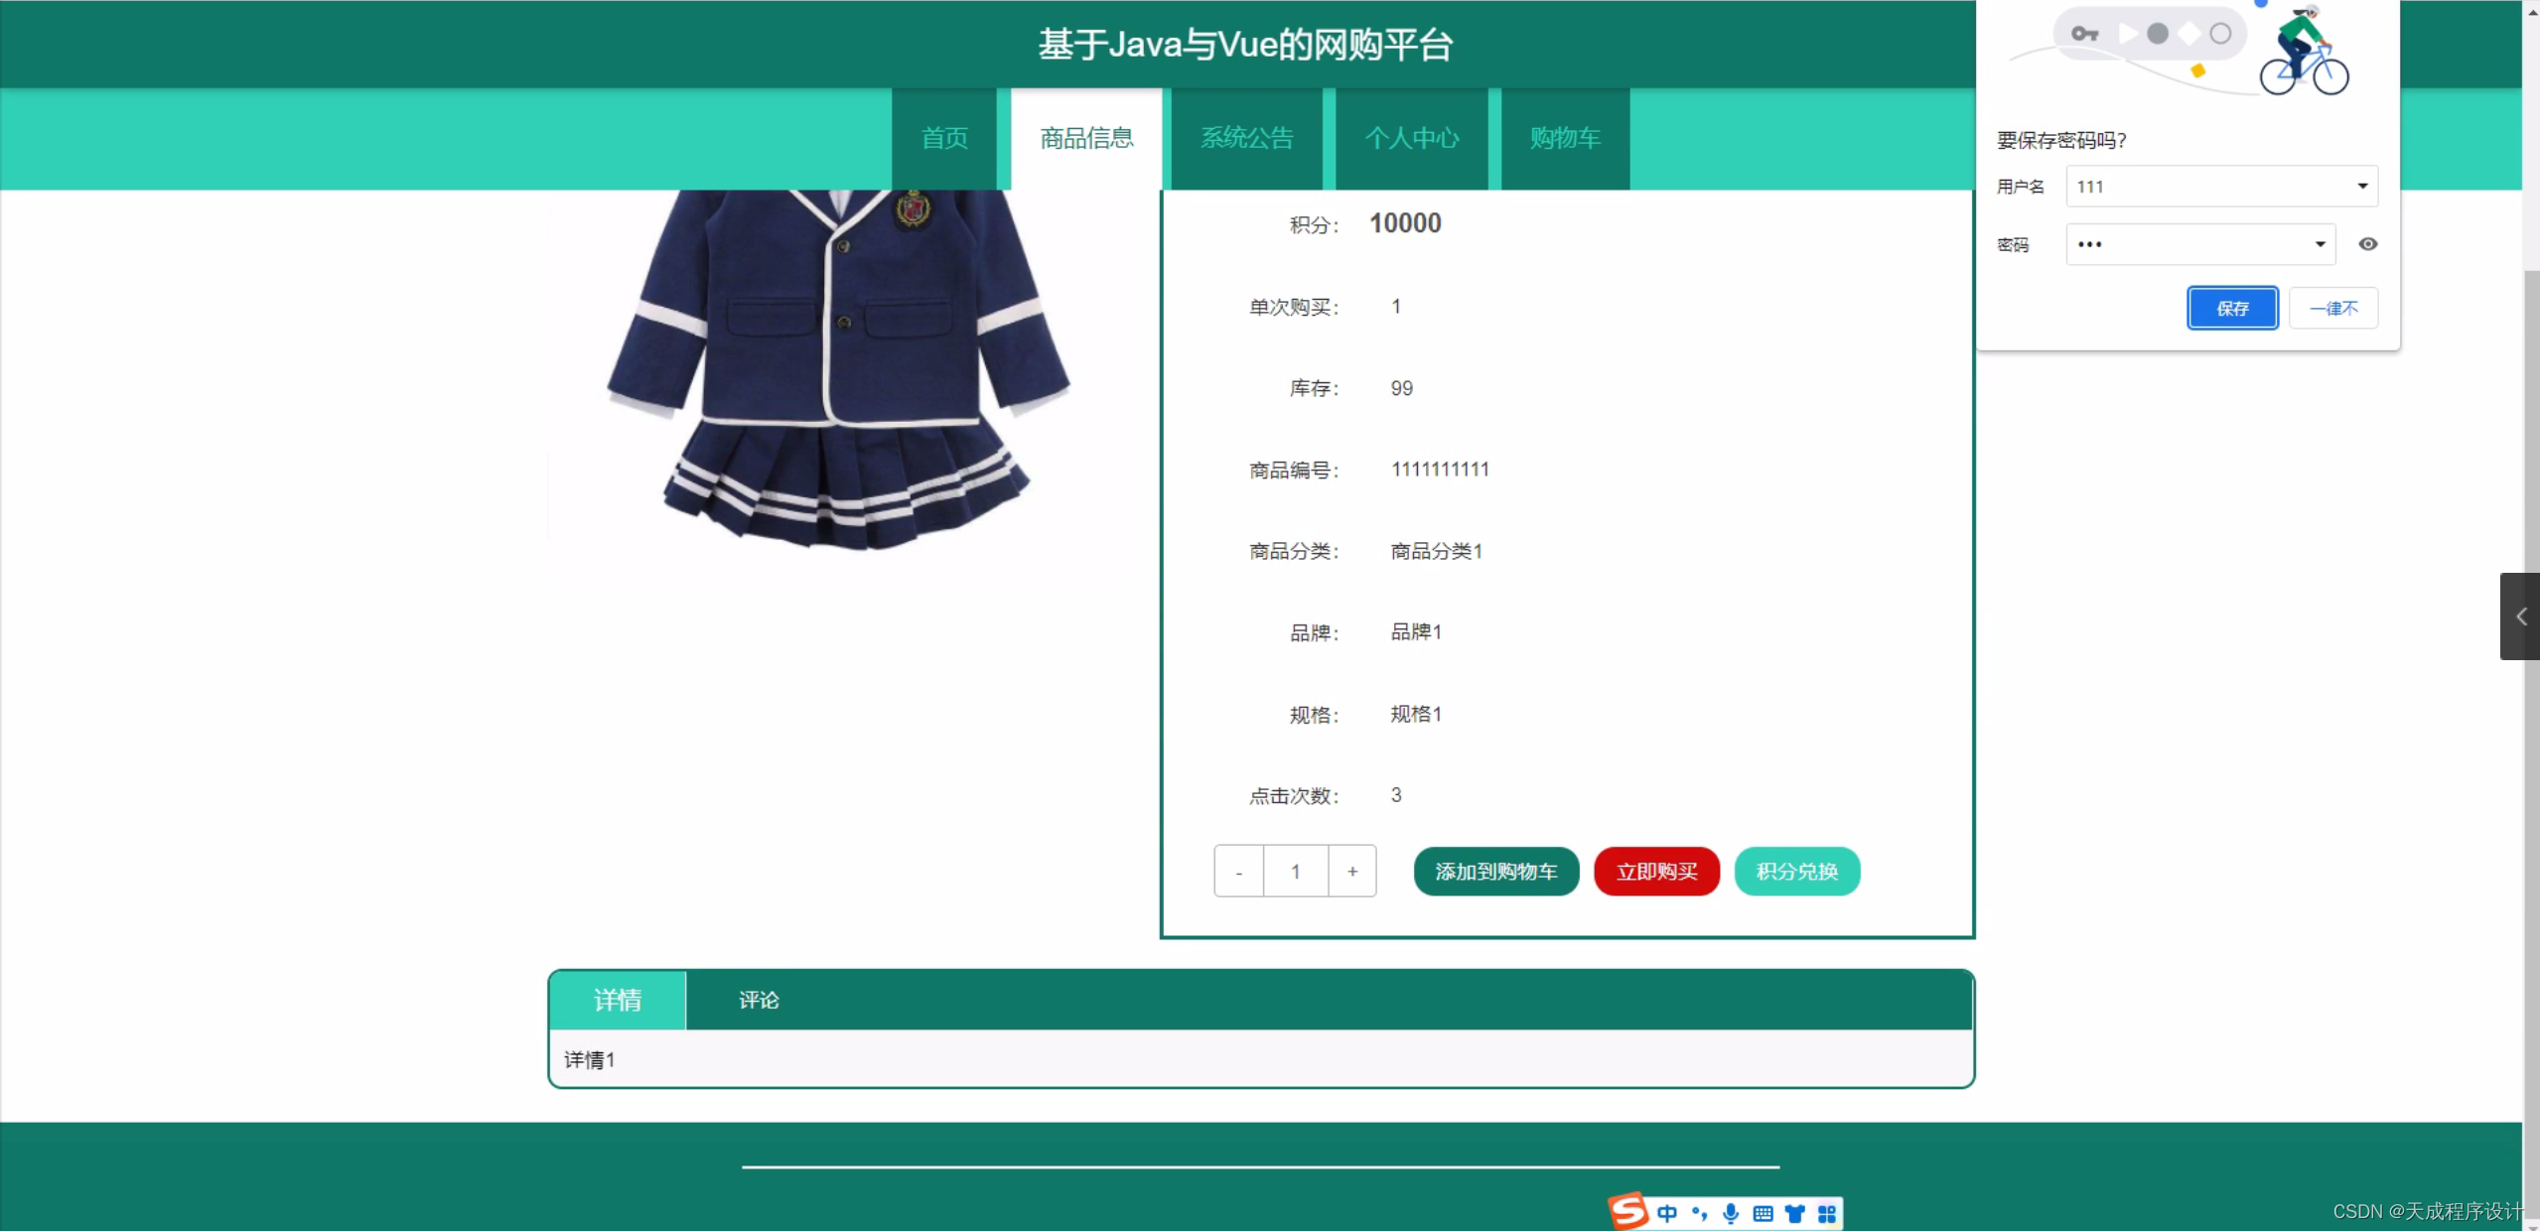Viewport: 2540px width, 1231px height.
Task: Select the 详情 tab
Action: [x=618, y=1000]
